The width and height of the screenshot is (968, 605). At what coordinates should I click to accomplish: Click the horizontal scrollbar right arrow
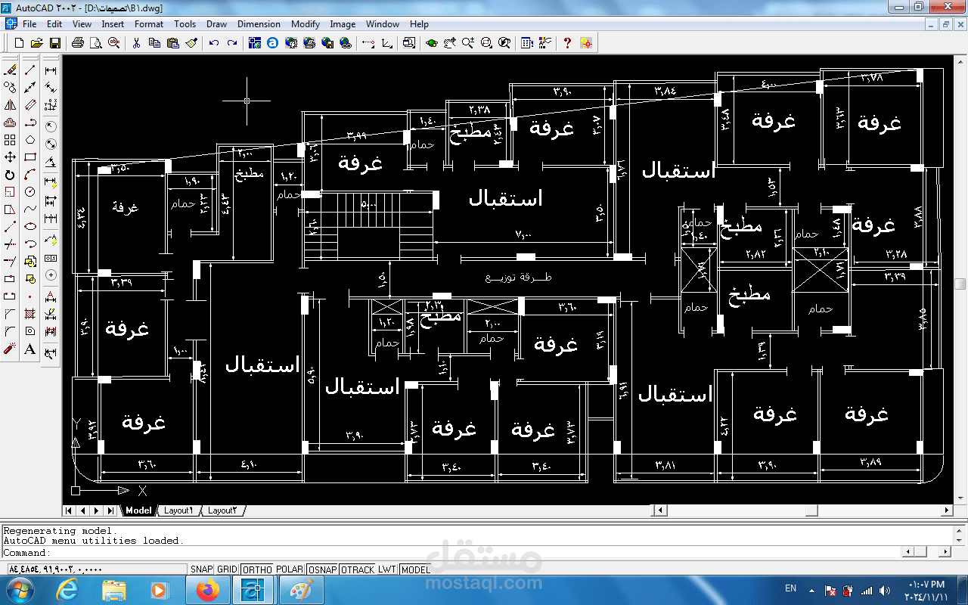[947, 510]
